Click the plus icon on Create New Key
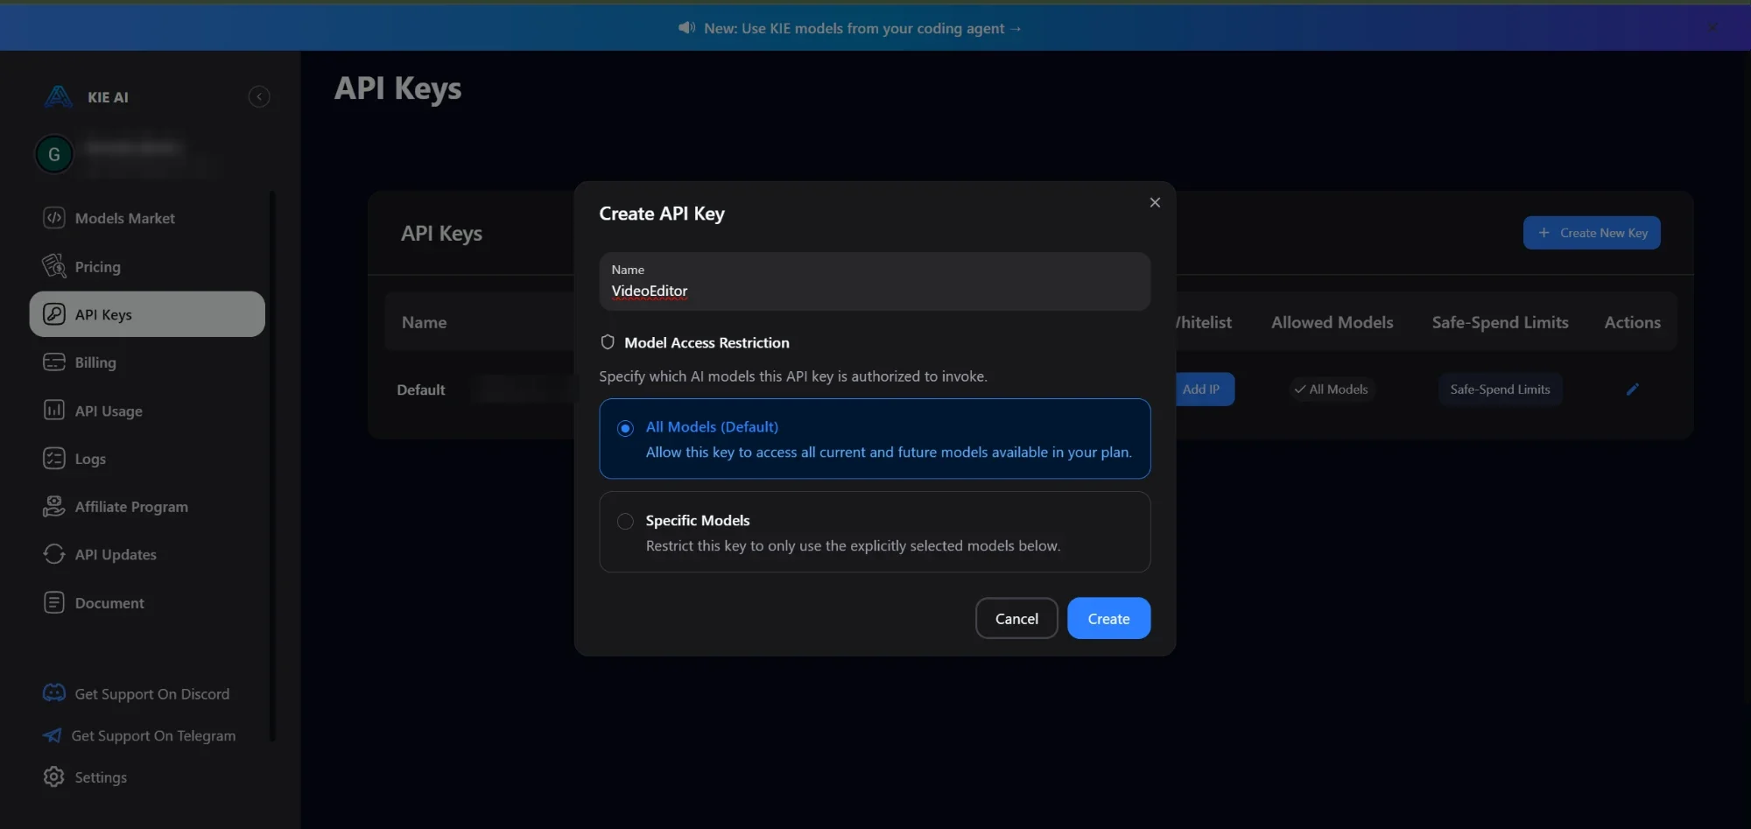1751x829 pixels. [x=1544, y=233]
